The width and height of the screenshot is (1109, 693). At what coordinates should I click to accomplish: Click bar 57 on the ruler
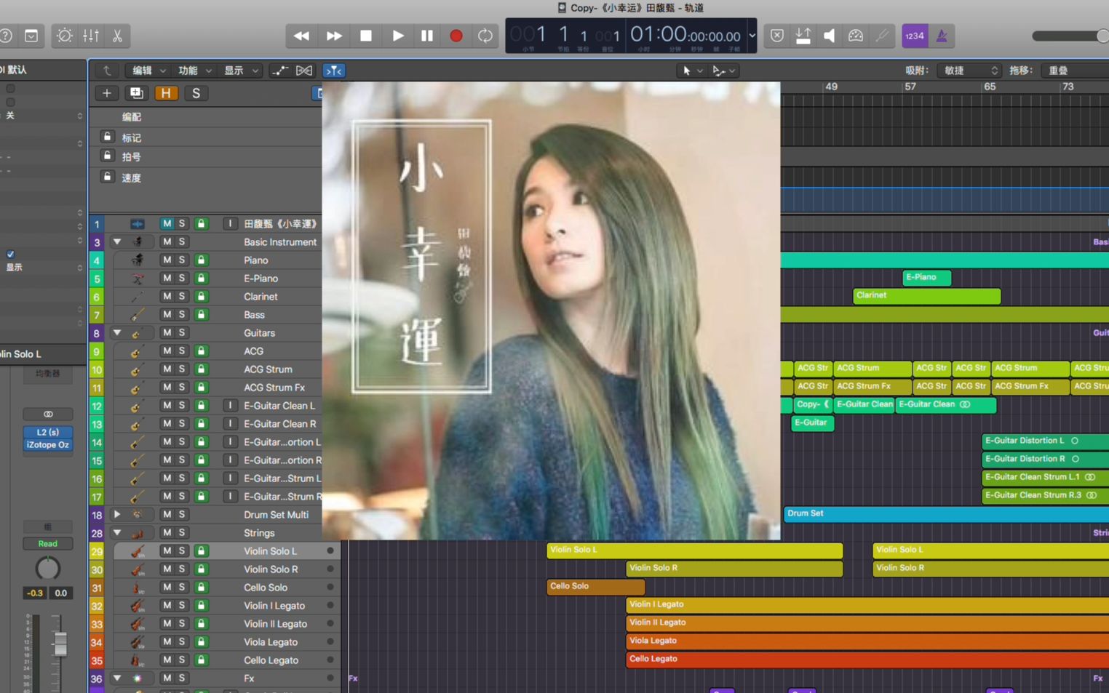910,87
